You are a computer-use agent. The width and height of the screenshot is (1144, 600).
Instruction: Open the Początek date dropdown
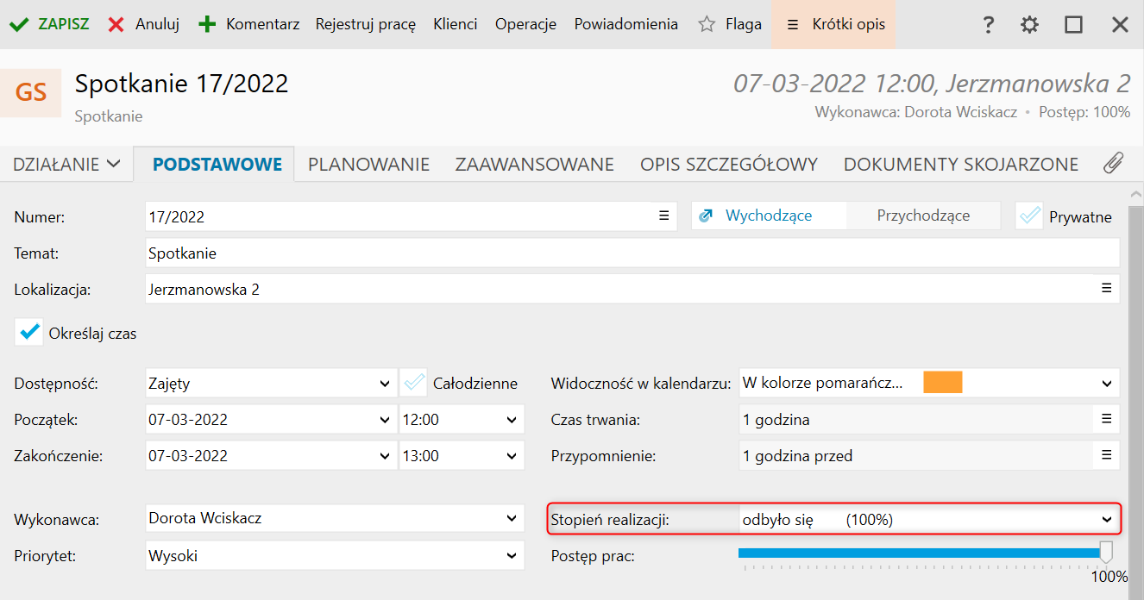pos(385,420)
